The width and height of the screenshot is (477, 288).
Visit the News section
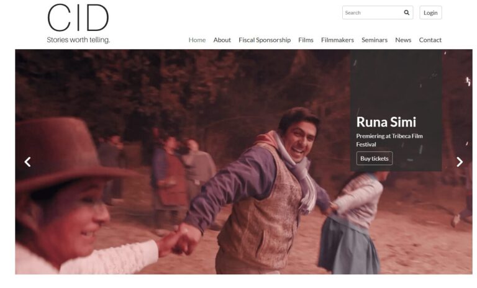coord(403,40)
